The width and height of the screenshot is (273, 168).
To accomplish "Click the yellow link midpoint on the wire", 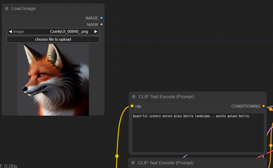I will [x=117, y=156].
